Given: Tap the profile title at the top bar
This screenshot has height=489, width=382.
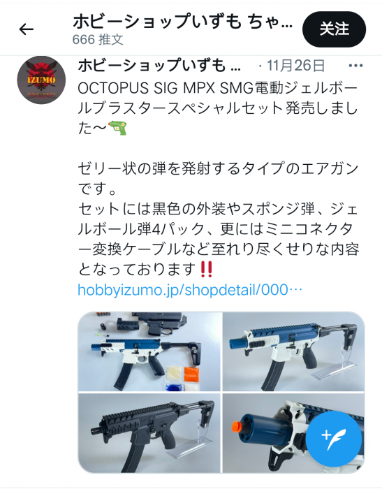Looking at the screenshot, I should [x=183, y=22].
